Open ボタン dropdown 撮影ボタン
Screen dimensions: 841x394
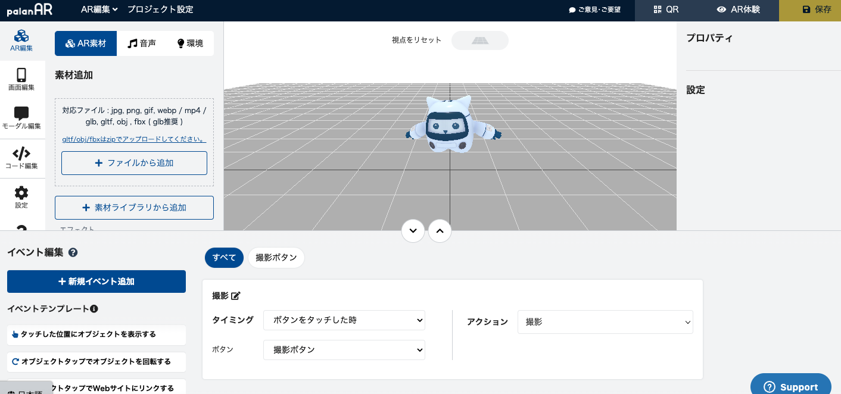(344, 350)
